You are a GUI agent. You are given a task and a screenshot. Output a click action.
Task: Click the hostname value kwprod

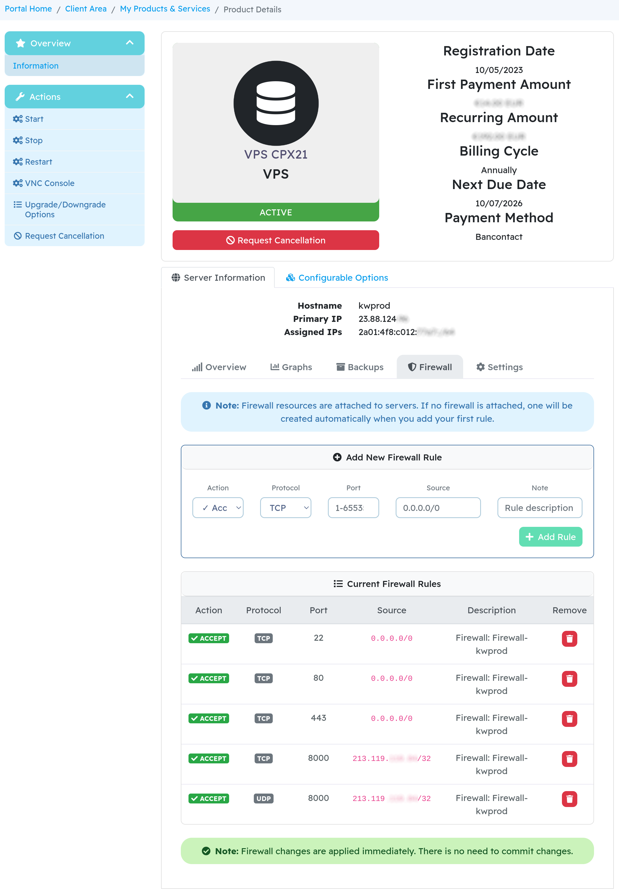coord(374,306)
